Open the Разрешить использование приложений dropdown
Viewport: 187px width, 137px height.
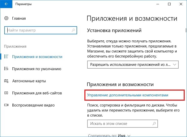(133, 65)
